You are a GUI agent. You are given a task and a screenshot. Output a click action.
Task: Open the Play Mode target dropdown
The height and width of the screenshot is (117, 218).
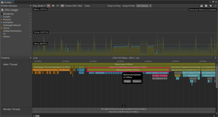coord(39,6)
